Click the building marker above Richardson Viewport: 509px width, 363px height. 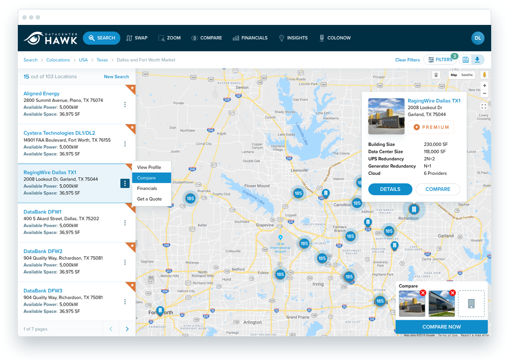click(414, 210)
